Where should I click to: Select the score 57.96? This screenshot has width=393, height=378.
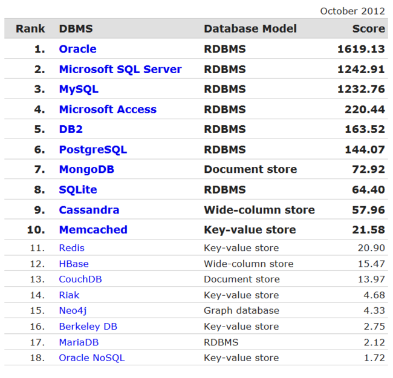tap(368, 210)
